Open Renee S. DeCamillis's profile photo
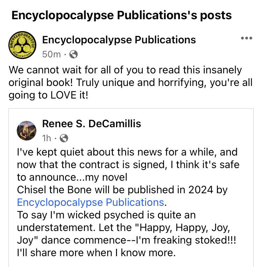This screenshot has width=262, height=267. pos(27,131)
